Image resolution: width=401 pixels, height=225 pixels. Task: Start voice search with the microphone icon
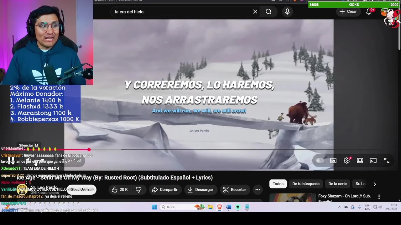287,12
